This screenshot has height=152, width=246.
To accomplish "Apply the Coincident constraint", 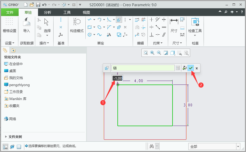I will tap(158, 35).
